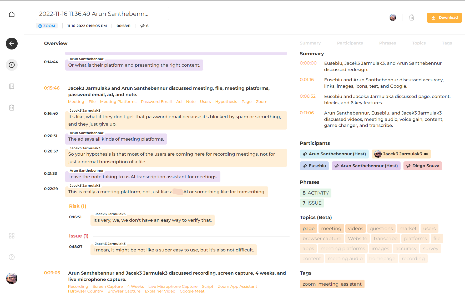Open the record circle icon in sidebar
465x302 pixels.
(x=12, y=65)
